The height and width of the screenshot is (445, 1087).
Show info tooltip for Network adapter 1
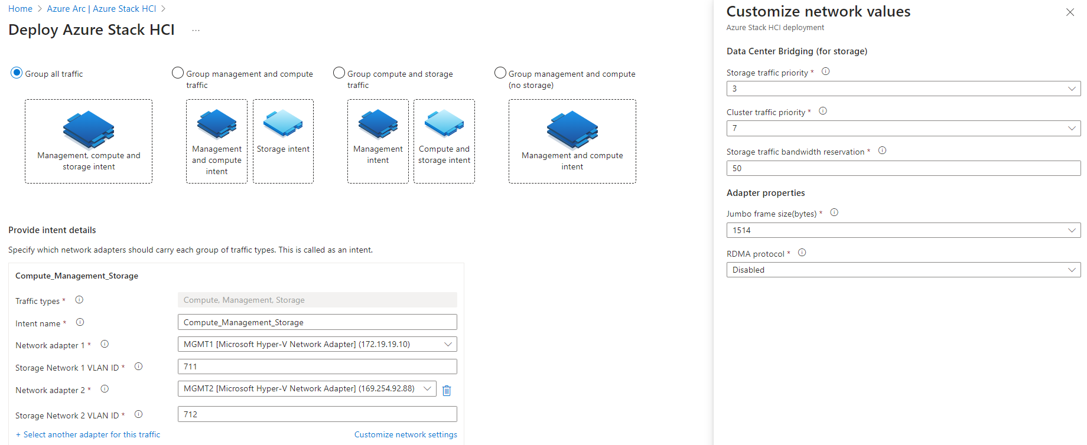(105, 344)
